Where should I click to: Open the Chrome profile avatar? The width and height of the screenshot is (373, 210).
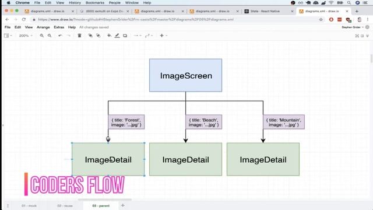pos(360,19)
